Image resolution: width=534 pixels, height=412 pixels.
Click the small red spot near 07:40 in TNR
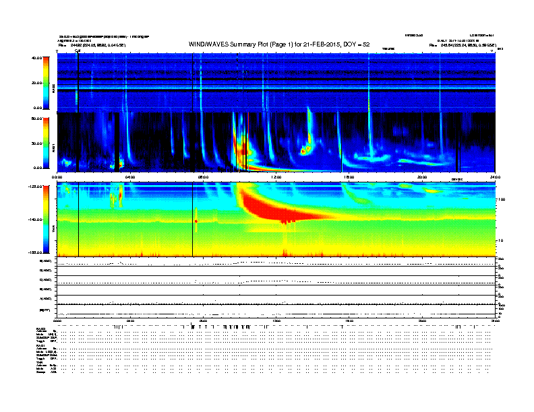coord(196,221)
